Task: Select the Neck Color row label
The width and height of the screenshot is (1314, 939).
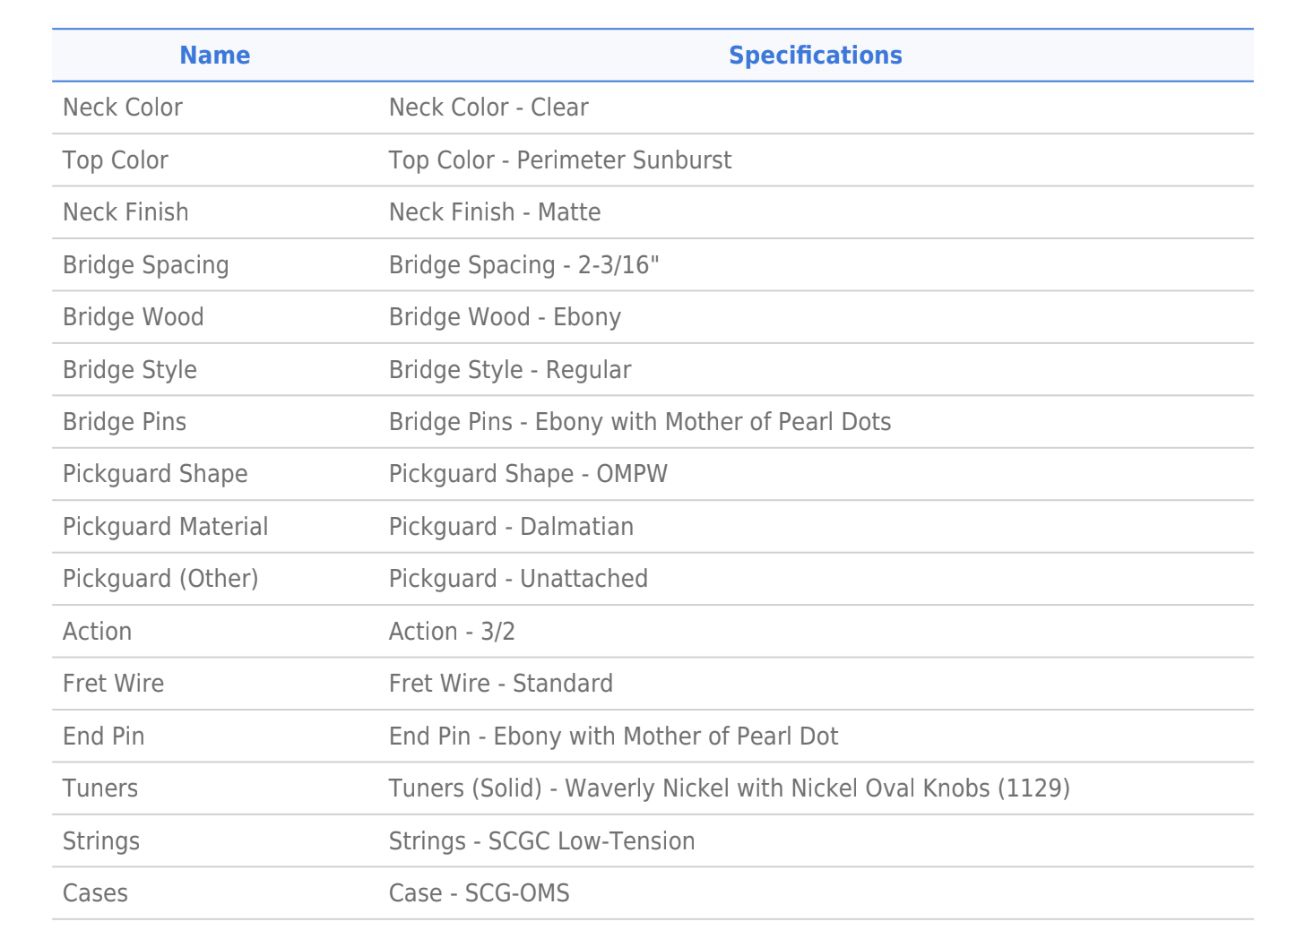Action: click(123, 108)
